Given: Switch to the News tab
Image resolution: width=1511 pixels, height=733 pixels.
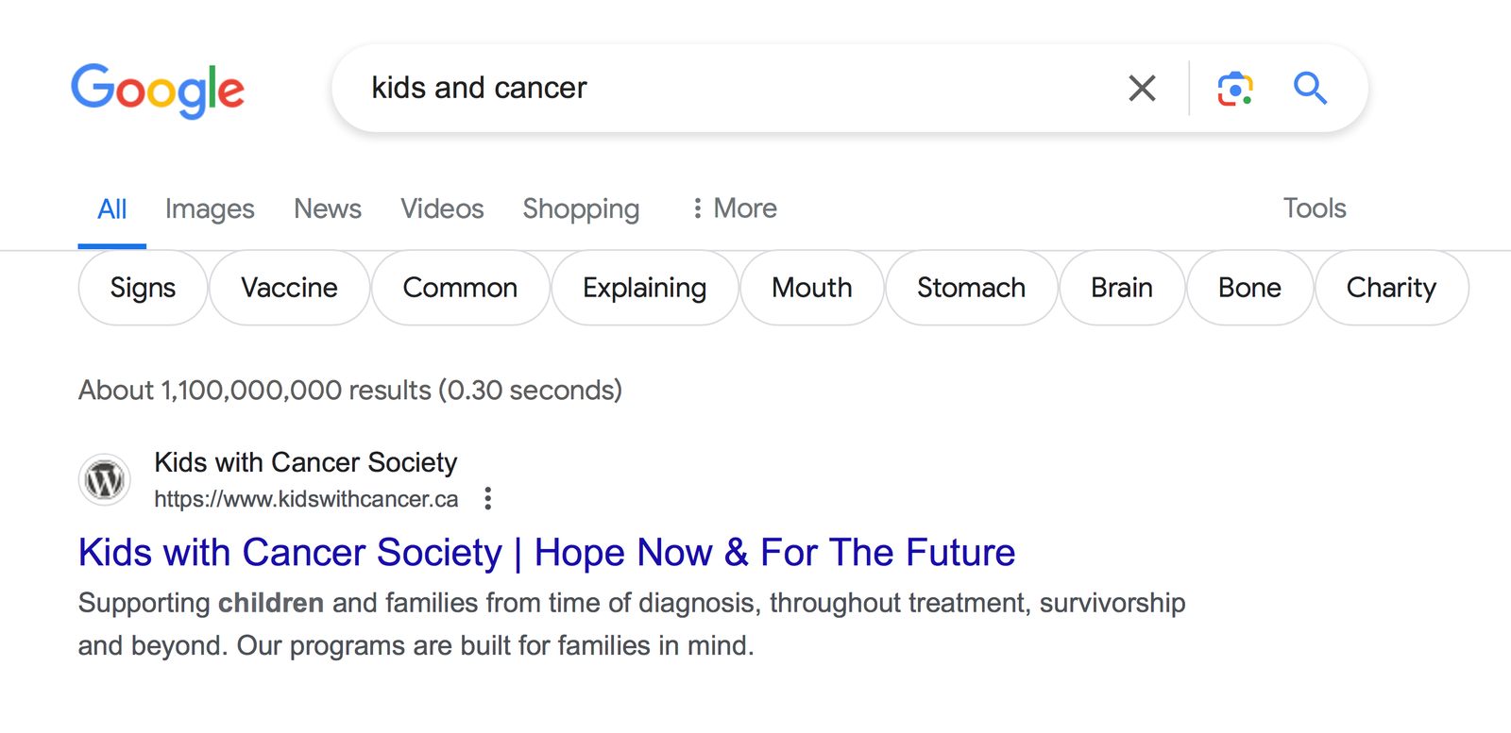Looking at the screenshot, I should coord(327,208).
